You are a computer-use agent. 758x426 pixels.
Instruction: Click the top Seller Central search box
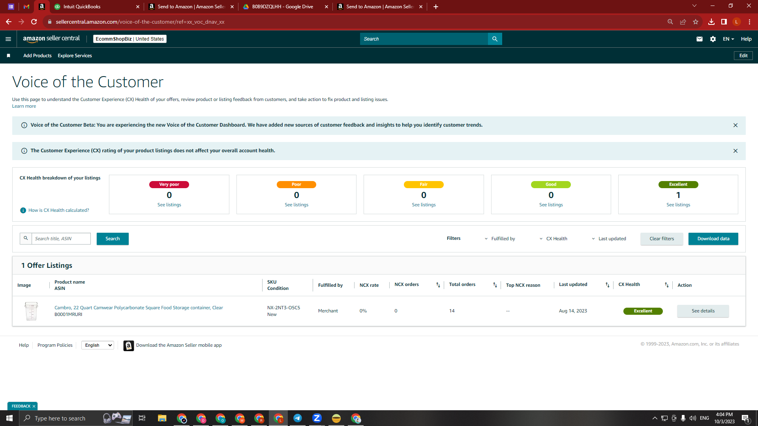(424, 39)
